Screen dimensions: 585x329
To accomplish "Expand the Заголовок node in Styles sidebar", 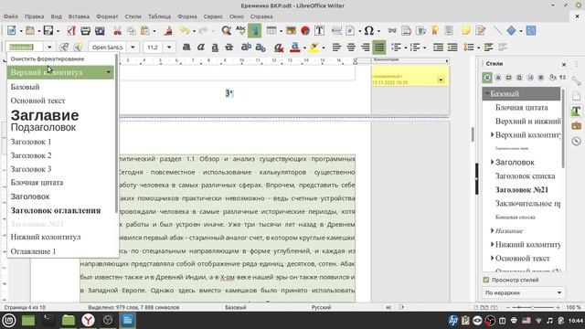I will pos(492,162).
